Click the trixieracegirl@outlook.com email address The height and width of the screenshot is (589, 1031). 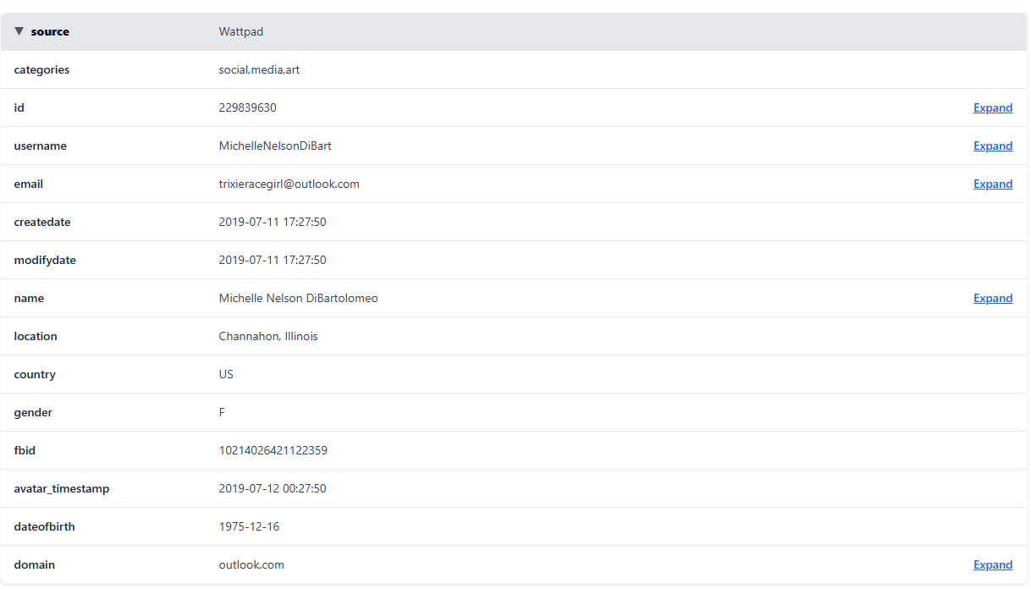pos(289,184)
